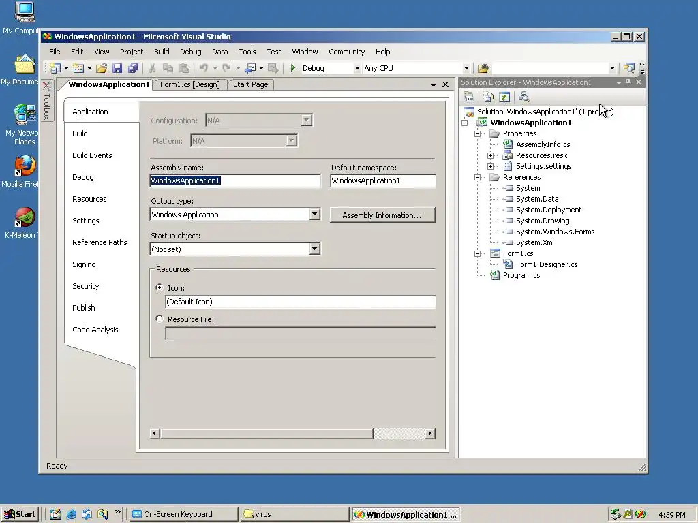Expand the Resources.resx node
Viewport: 698px width, 523px height.
point(491,155)
